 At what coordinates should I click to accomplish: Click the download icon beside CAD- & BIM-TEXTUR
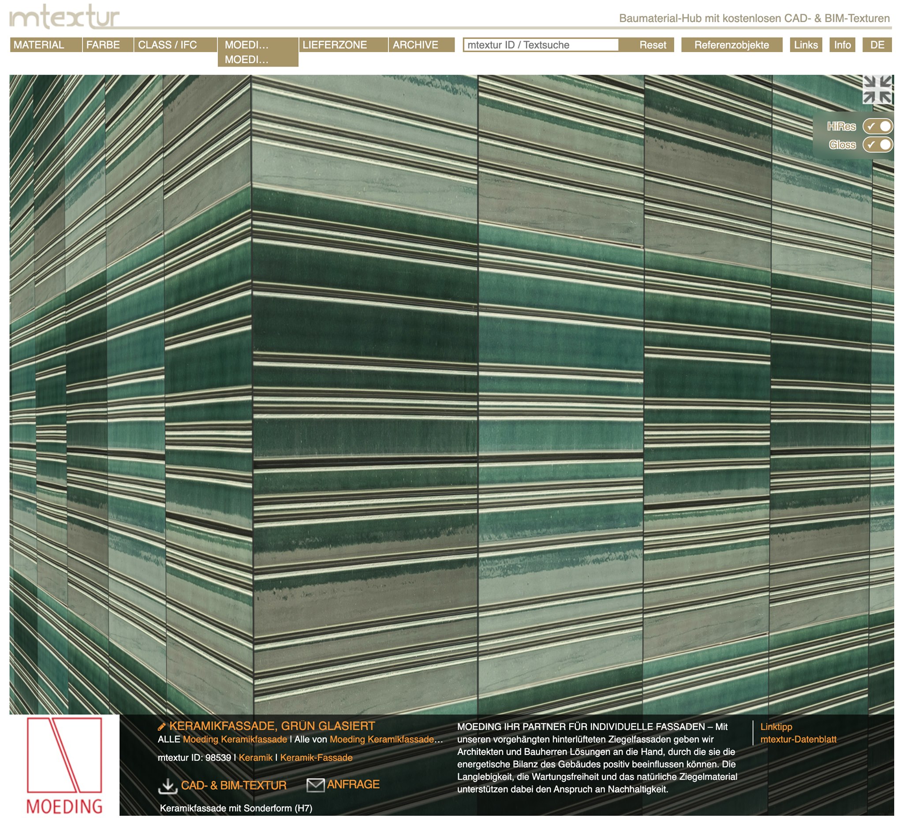[x=168, y=786]
